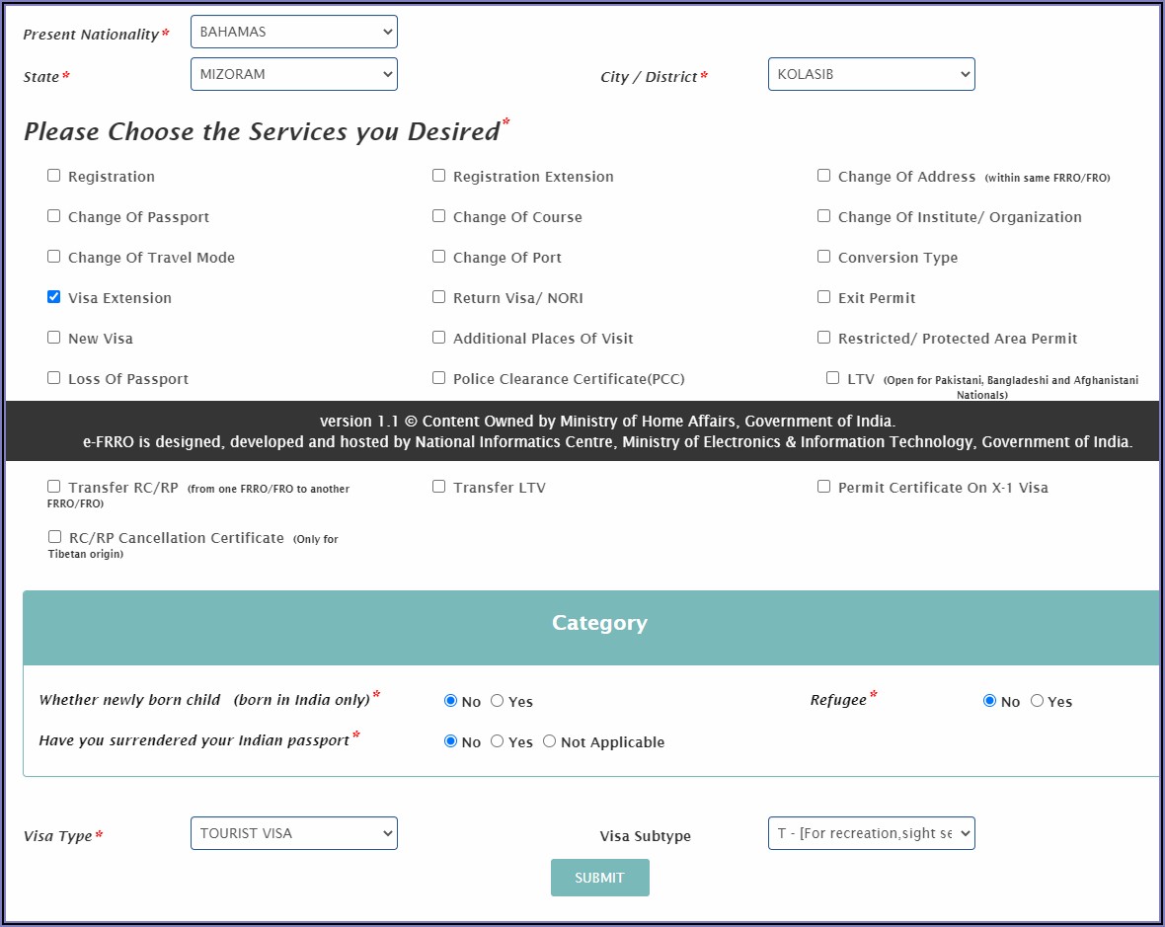Select the Return Visa/ NORI checkbox
The width and height of the screenshot is (1165, 927).
[x=438, y=297]
